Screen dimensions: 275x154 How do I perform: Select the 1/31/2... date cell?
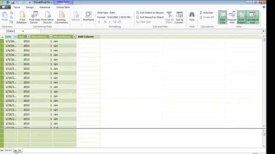11,124
